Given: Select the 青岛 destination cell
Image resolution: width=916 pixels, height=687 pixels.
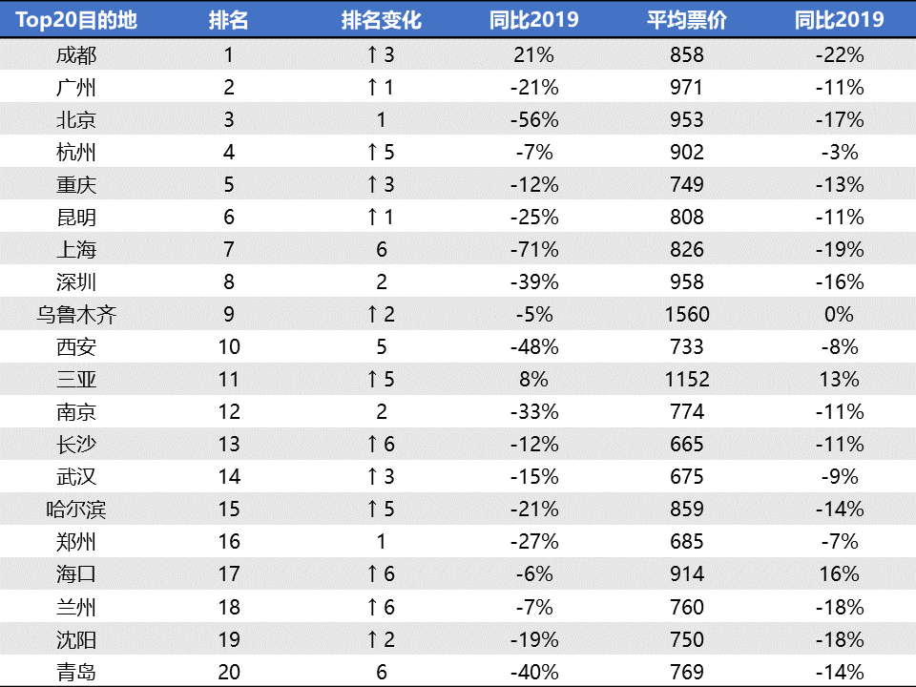Looking at the screenshot, I should coord(76,672).
